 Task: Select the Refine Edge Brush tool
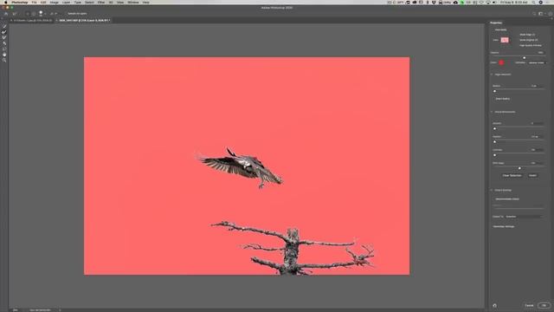click(4, 32)
